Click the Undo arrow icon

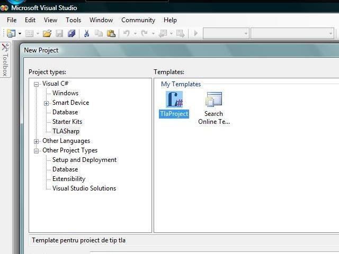click(127, 33)
